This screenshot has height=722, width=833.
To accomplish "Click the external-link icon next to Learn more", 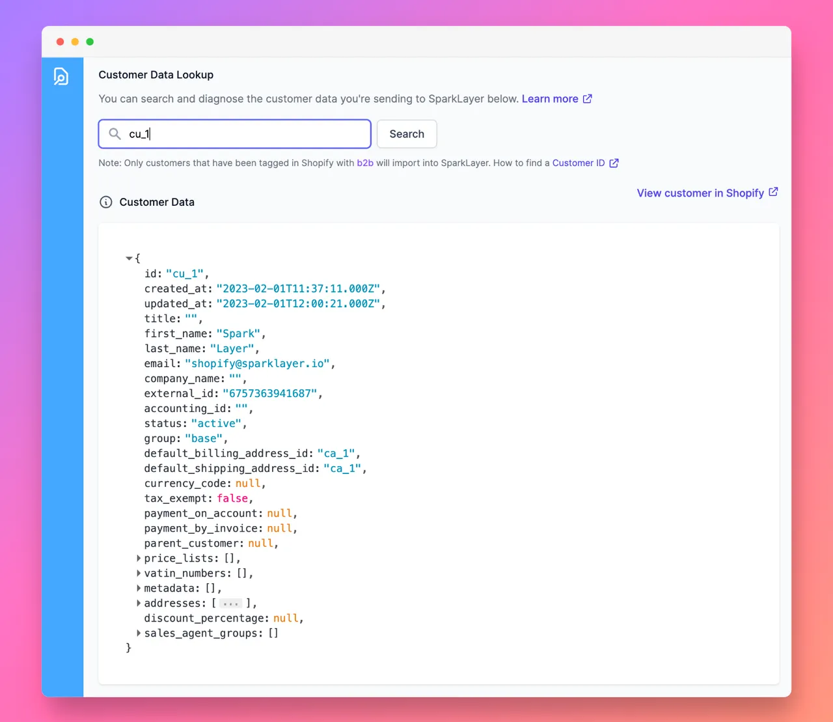I will (x=588, y=98).
